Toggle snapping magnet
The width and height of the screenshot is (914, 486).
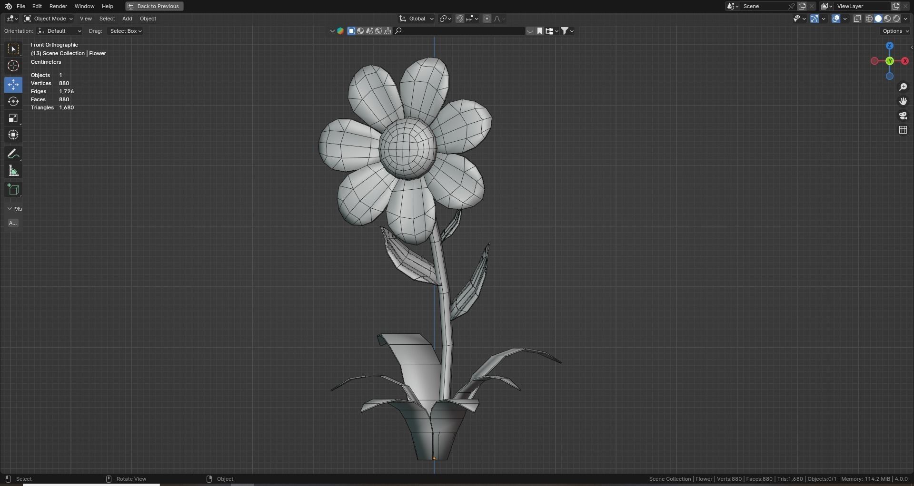(x=460, y=19)
